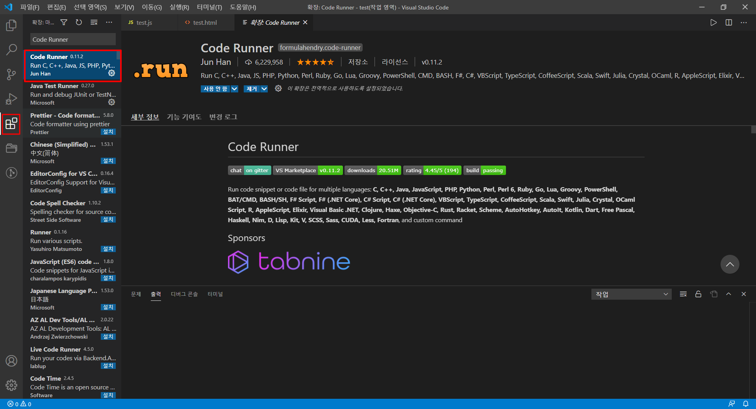Open Code Runner list item manage gear
The width and height of the screenshot is (756, 409).
[x=112, y=73]
